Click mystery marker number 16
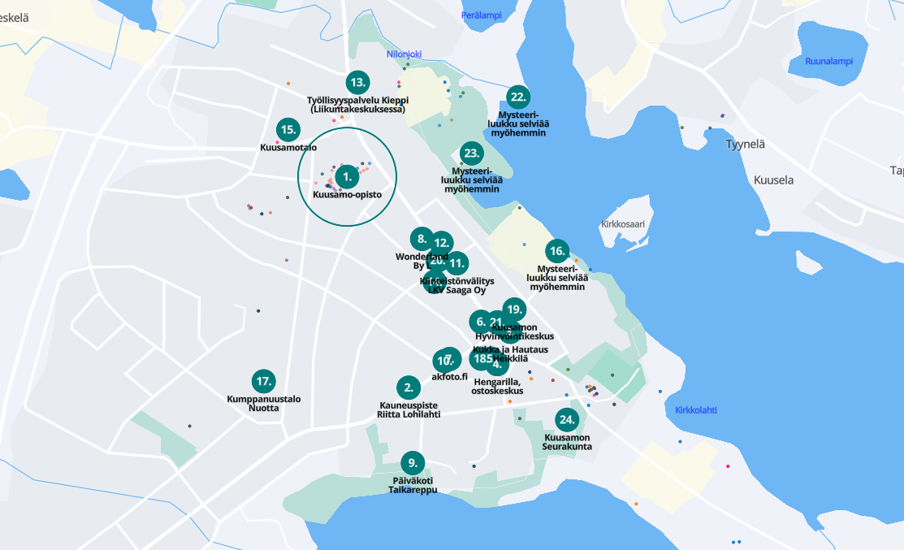 point(557,251)
